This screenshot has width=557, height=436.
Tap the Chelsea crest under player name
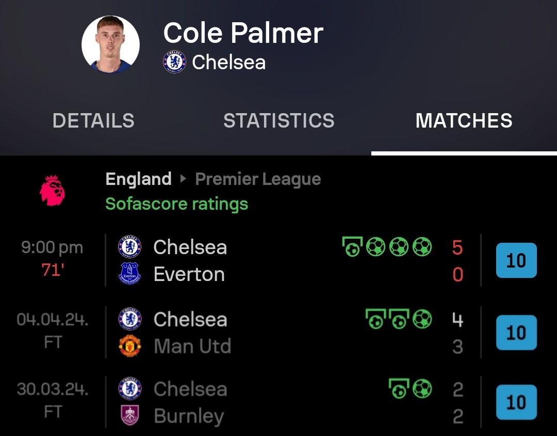coord(174,62)
